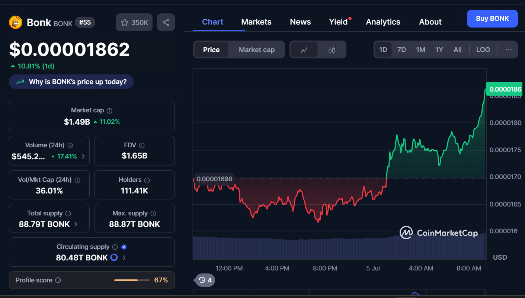This screenshot has height=298, width=525.
Task: Click the info icon next to Market cap
Action: 109,110
